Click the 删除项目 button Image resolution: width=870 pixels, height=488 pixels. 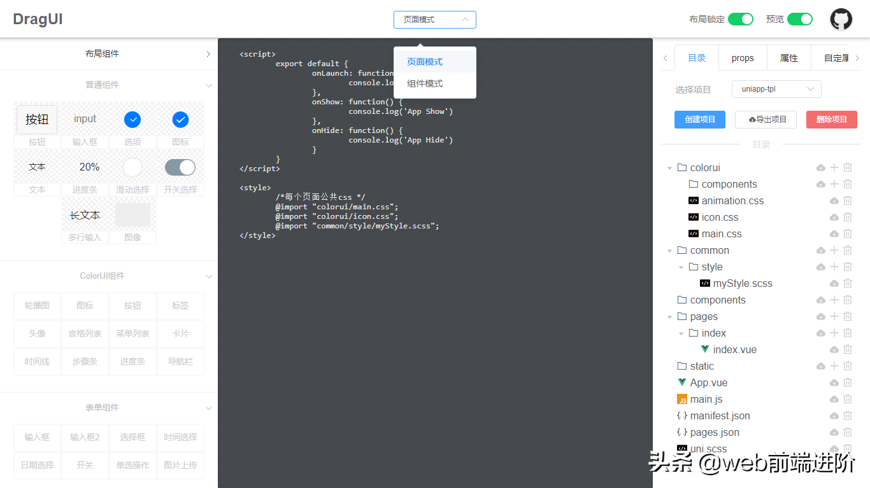(x=832, y=120)
